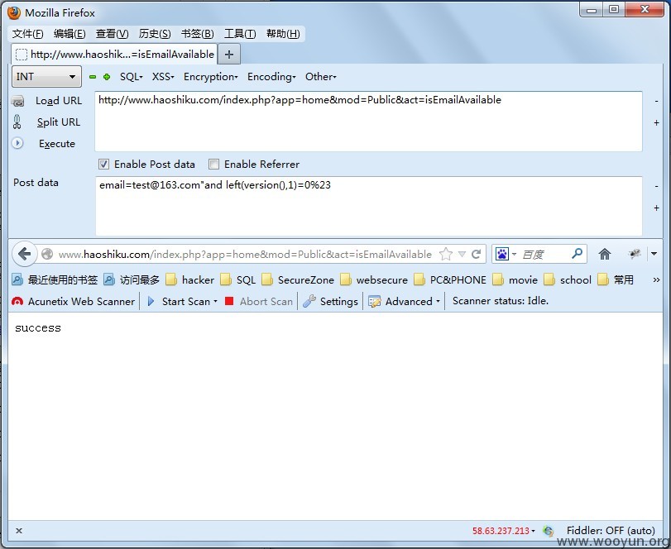The image size is (671, 549).
Task: Go back with the browser back arrow
Action: pos(25,254)
